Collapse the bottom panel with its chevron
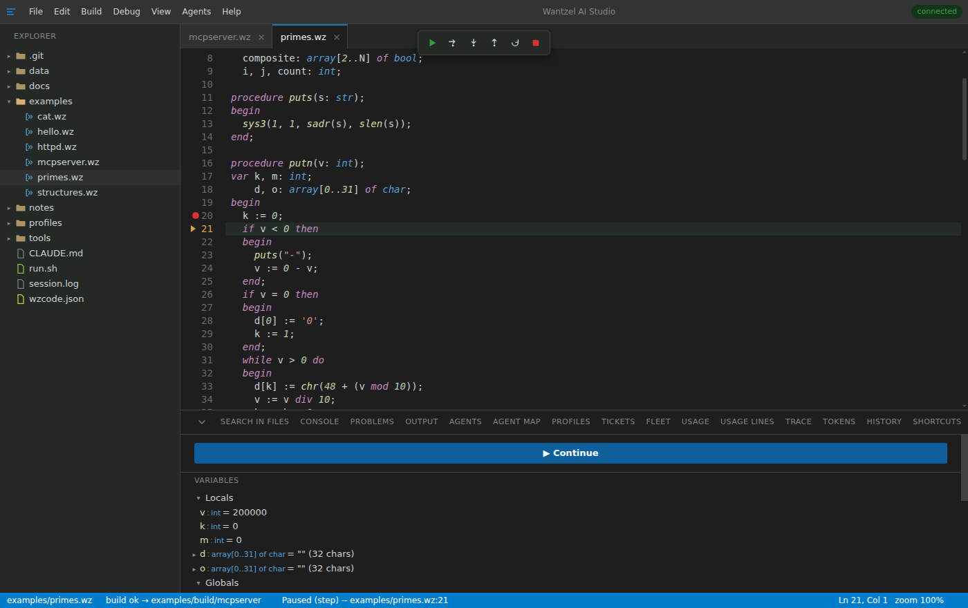This screenshot has width=968, height=608. point(202,421)
